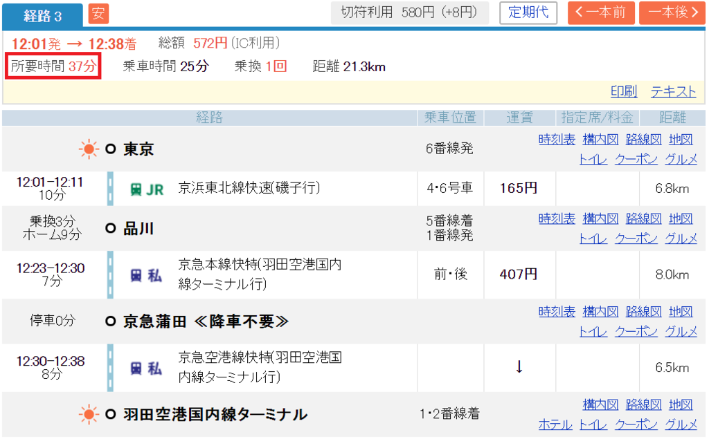This screenshot has height=439, width=709.
Task: Open the 印刷 print link
Action: point(624,92)
